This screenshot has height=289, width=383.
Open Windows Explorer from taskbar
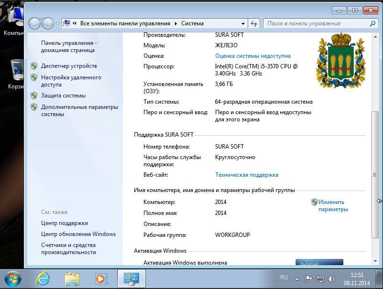(x=72, y=279)
